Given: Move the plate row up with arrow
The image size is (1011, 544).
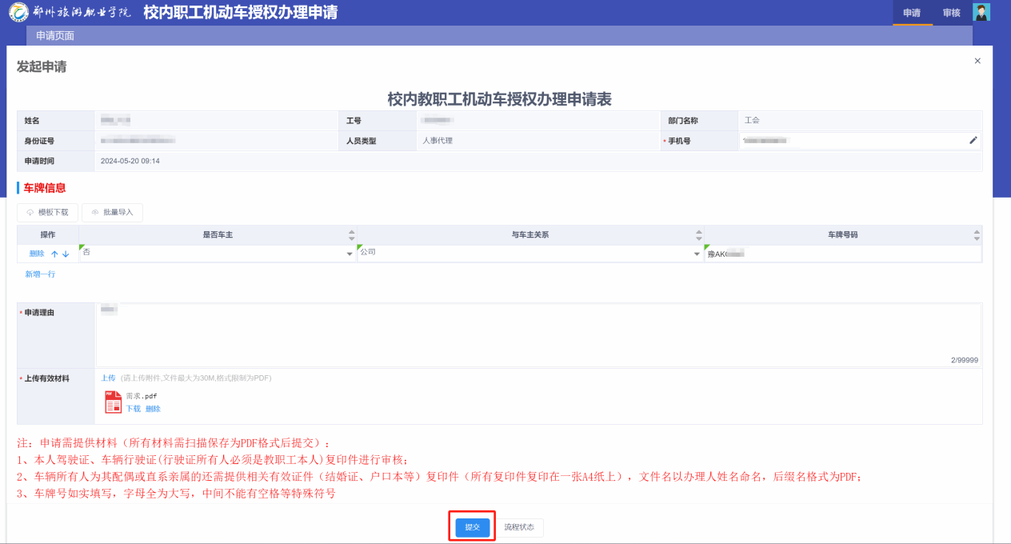Looking at the screenshot, I should [55, 254].
